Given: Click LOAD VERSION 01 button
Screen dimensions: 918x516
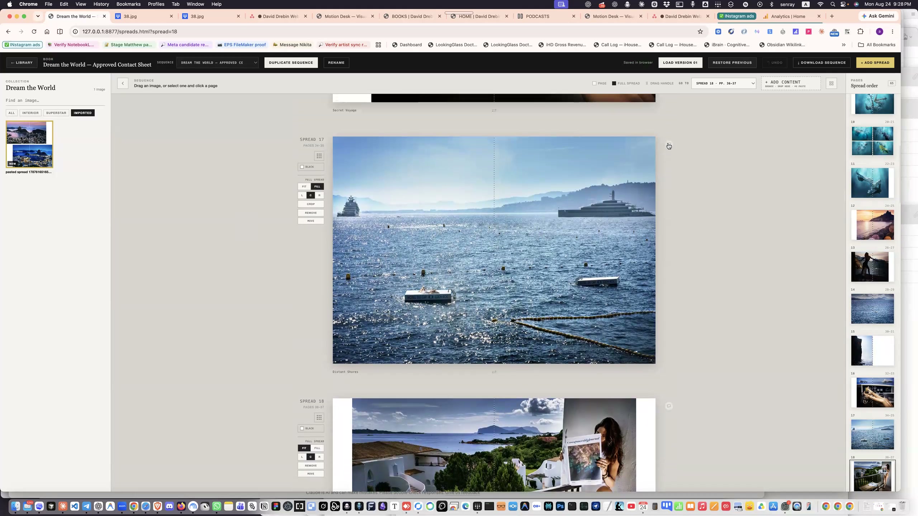Looking at the screenshot, I should pyautogui.click(x=680, y=63).
